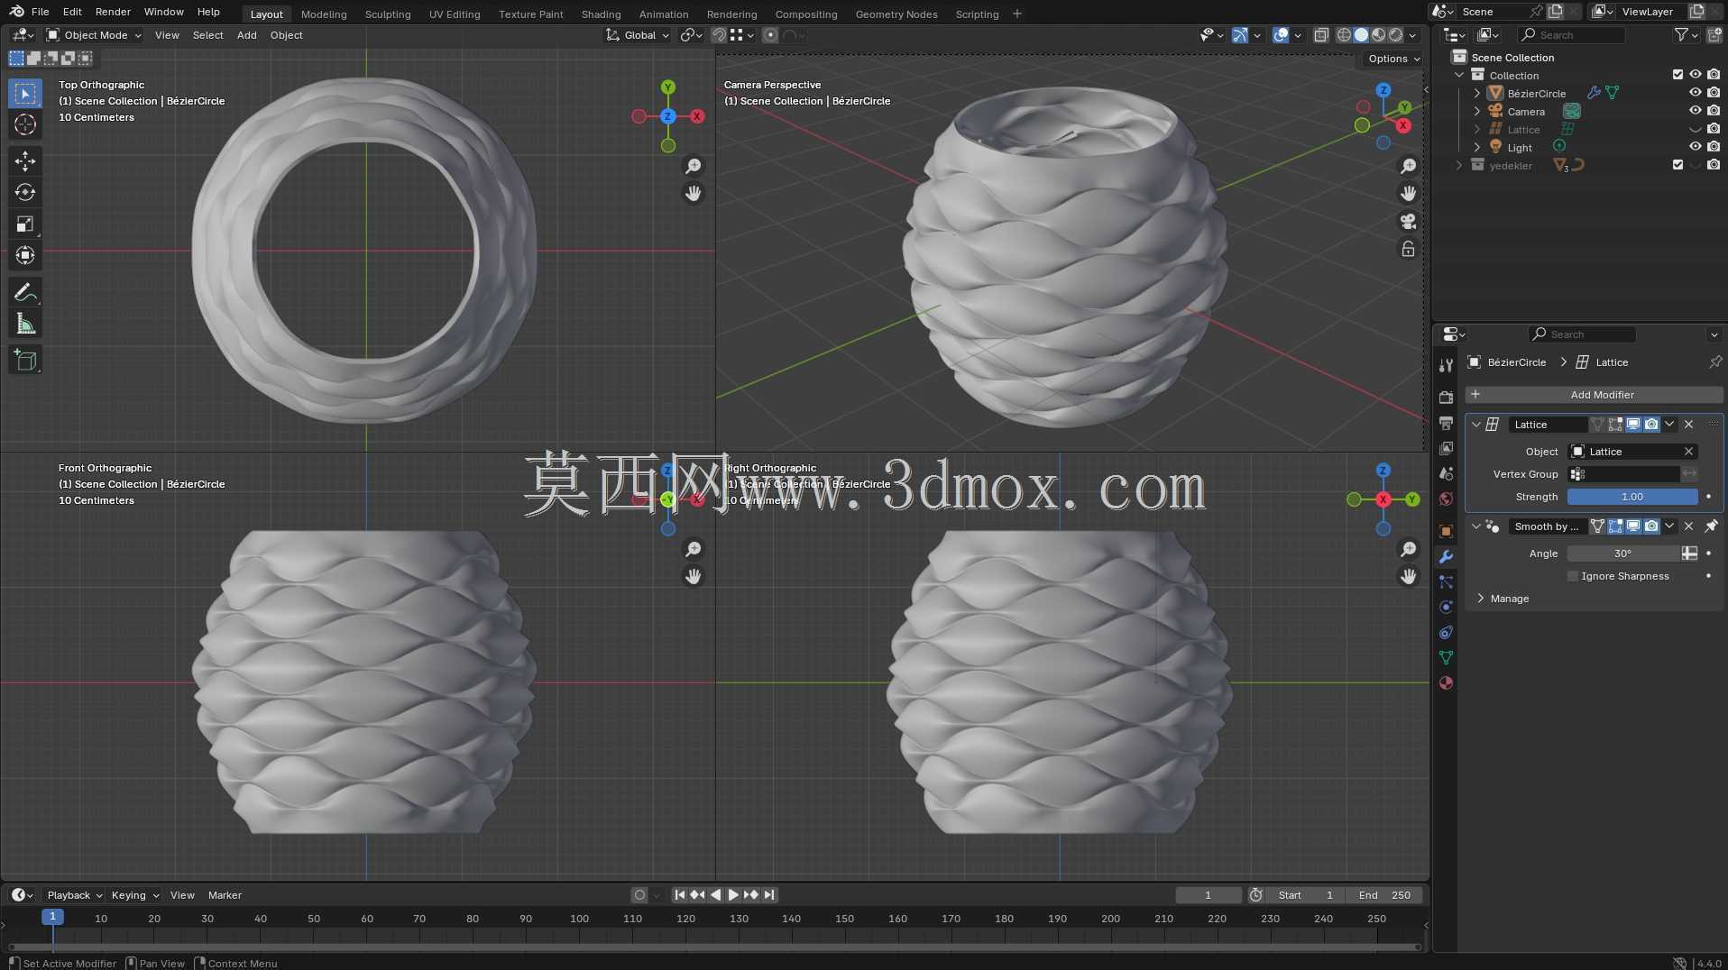Select the Add Cube tool
Viewport: 1728px width, 970px height.
tap(25, 361)
